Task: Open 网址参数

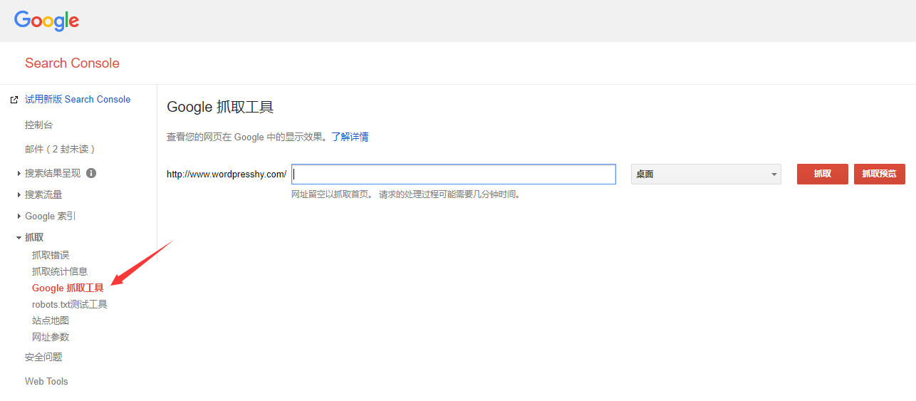Action: [x=51, y=337]
